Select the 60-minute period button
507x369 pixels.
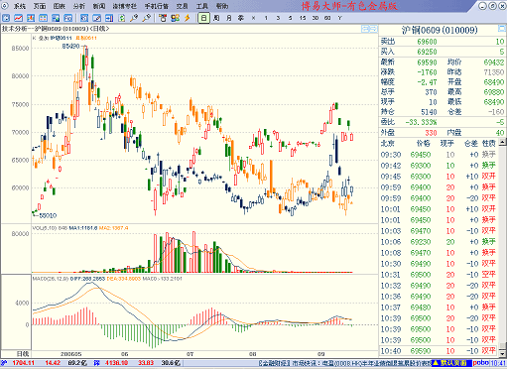[x=327, y=18]
